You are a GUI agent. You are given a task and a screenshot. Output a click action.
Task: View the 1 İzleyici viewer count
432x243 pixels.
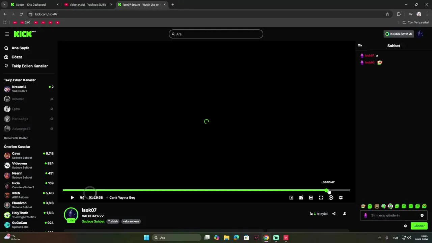(x=319, y=214)
